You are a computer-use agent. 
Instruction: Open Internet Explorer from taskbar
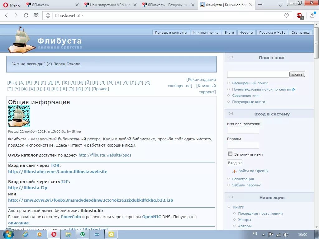pos(26,235)
